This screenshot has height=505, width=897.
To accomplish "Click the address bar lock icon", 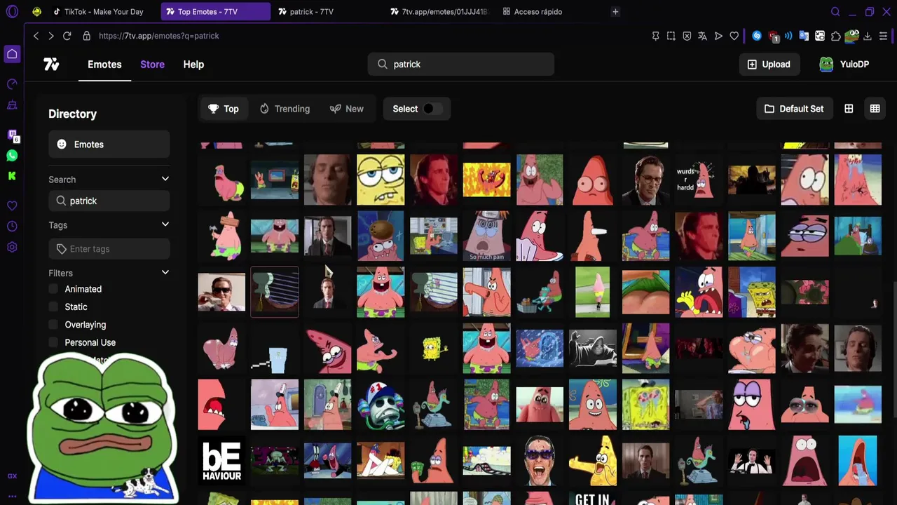I will 87,36.
